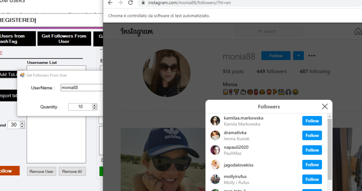Follow the user jagodalovekiss
Screen dimensions: 362x191
click(312, 165)
